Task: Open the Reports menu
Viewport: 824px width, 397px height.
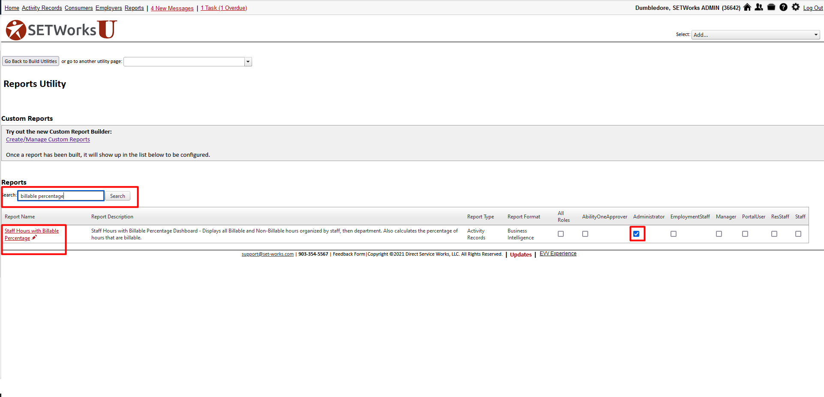Action: pyautogui.click(x=134, y=8)
